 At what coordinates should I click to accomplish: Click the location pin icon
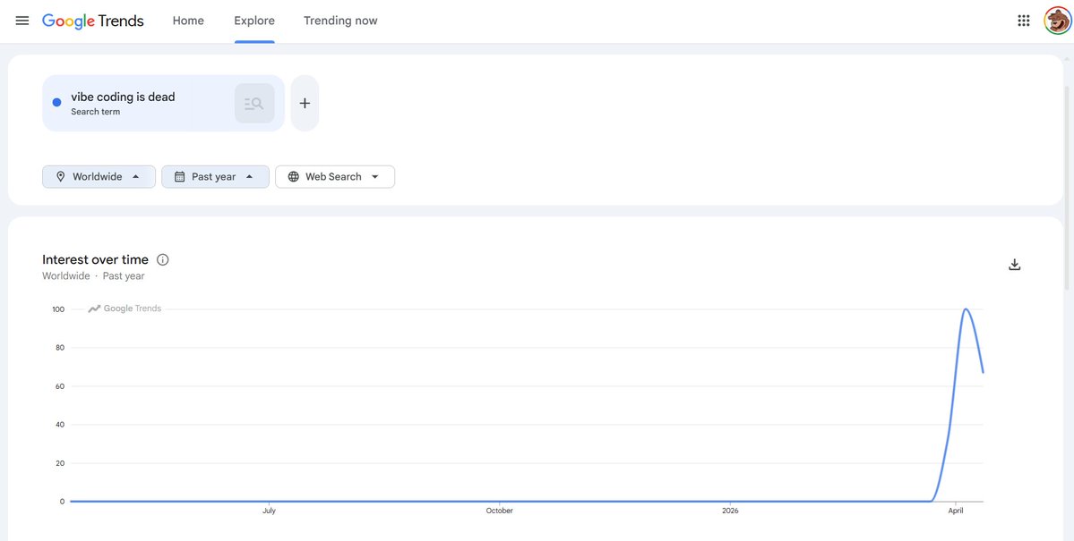pyautogui.click(x=60, y=176)
